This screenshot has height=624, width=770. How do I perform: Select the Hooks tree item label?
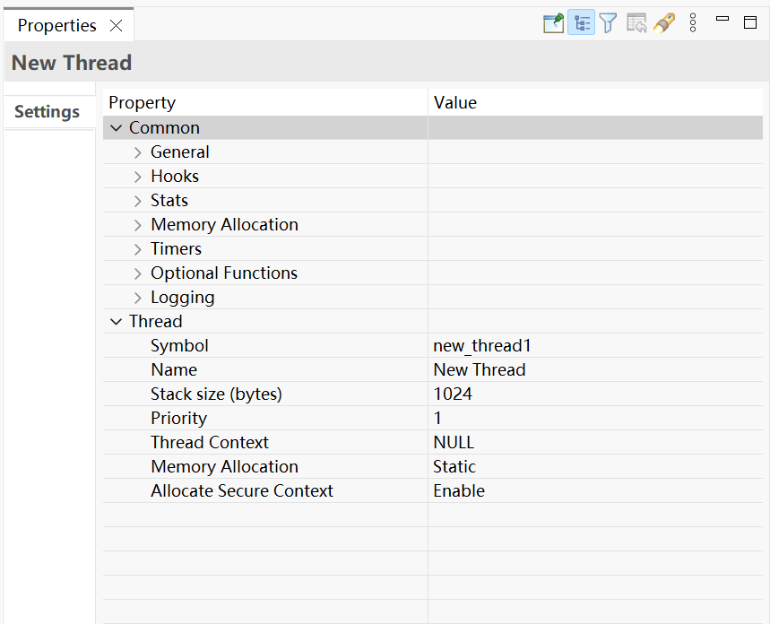[175, 176]
